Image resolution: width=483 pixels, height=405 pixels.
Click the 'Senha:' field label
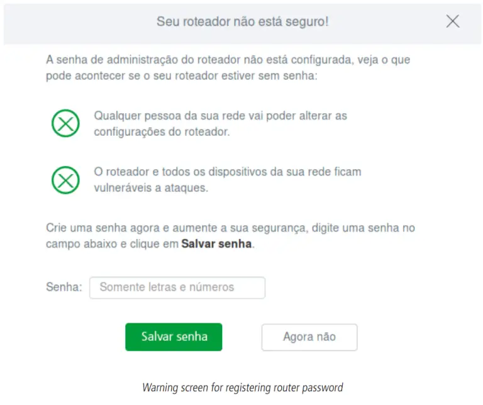(64, 287)
